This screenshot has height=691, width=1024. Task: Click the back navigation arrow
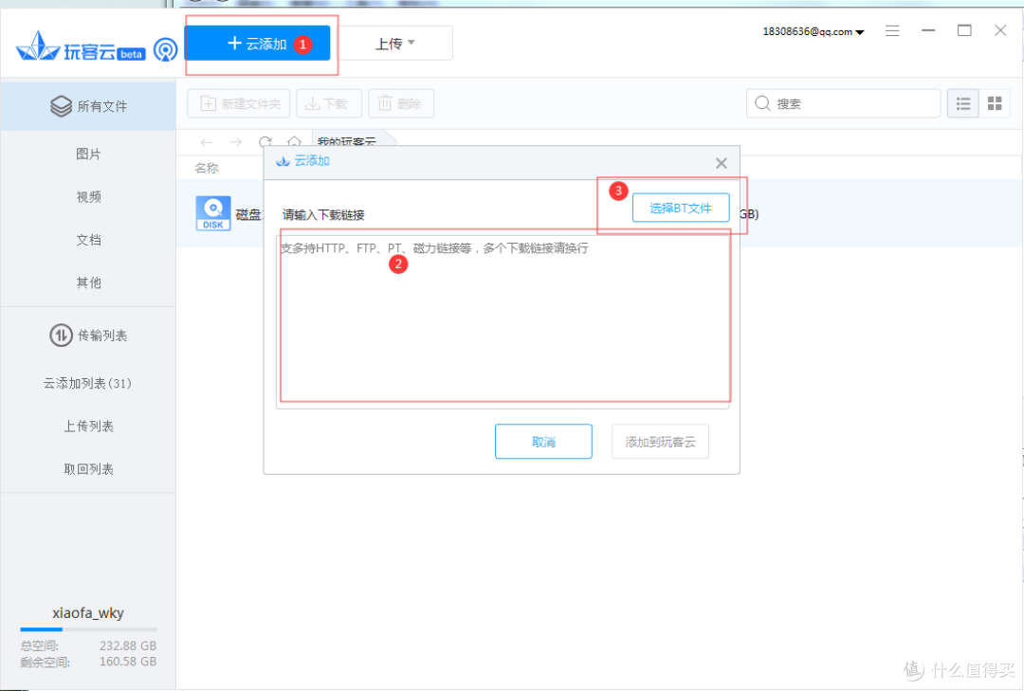(207, 142)
